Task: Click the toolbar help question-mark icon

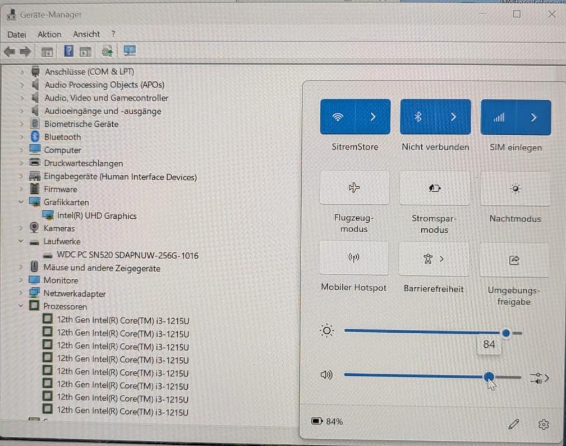Action: [68, 51]
